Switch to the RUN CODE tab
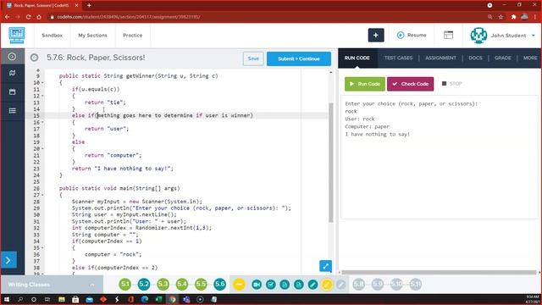Viewport: 542px width, 305px height. tap(357, 58)
